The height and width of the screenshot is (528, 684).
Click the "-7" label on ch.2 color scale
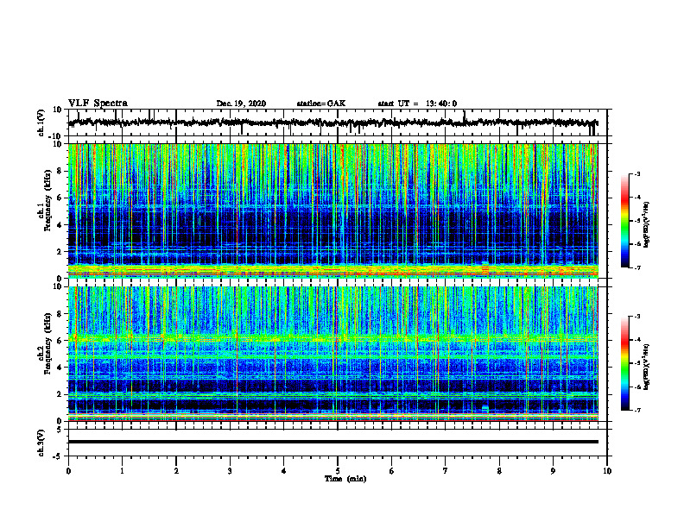(x=636, y=410)
